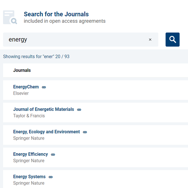This screenshot has height=188, width=188.
Task: Open the Energy Systems journal title
Action: pyautogui.click(x=29, y=177)
